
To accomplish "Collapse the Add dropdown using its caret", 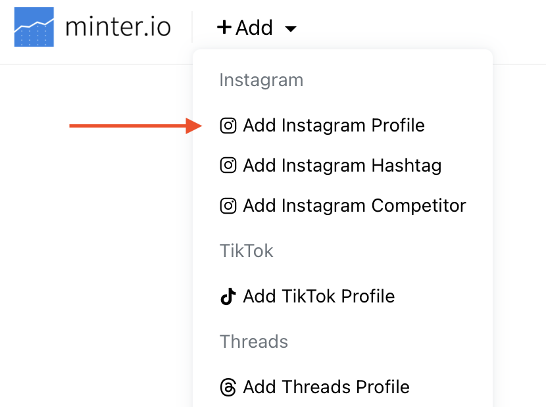I will (x=290, y=29).
